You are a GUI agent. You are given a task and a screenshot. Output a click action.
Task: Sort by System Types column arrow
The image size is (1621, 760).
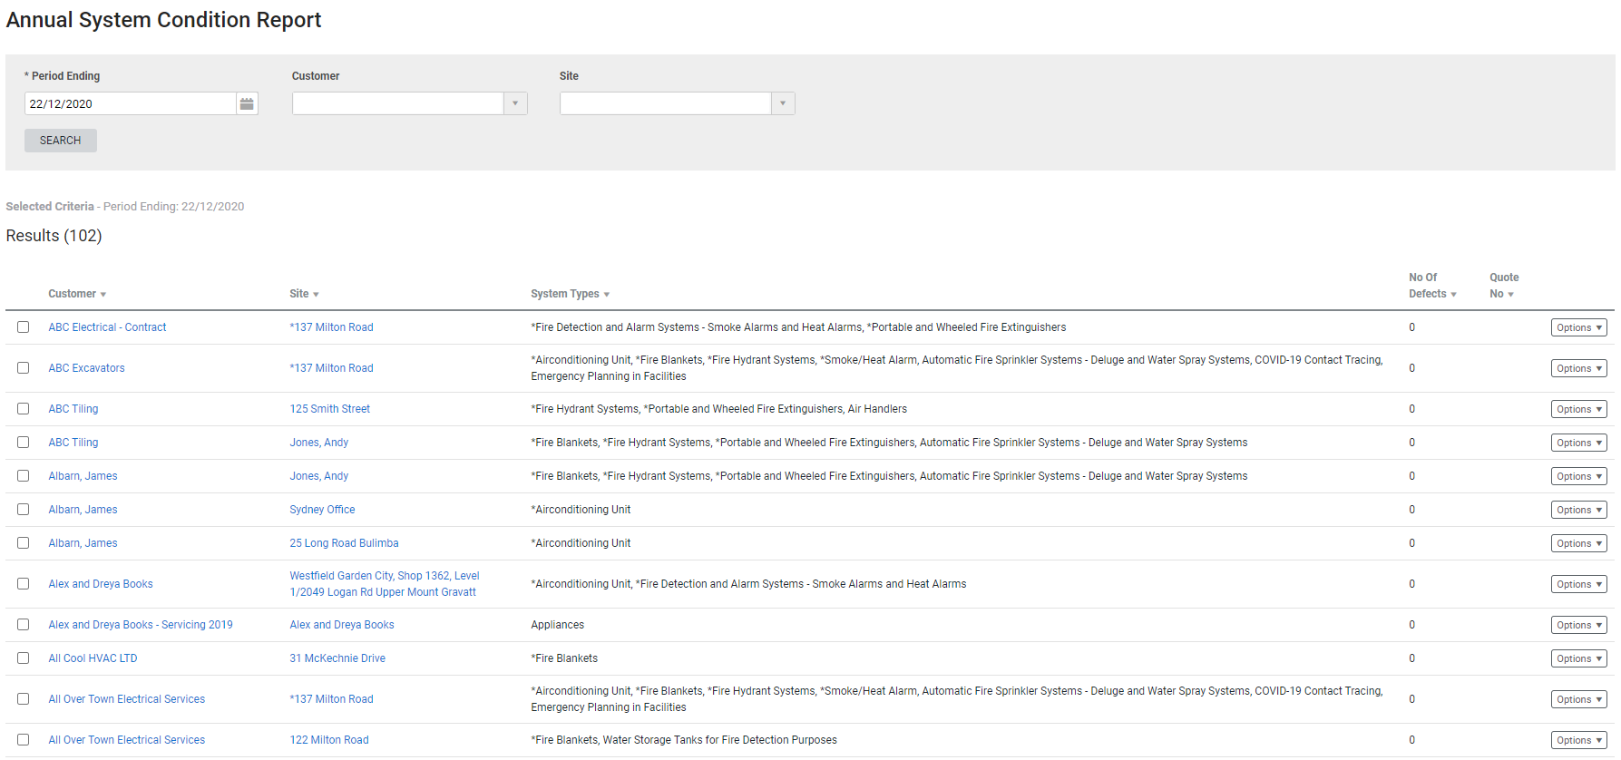click(x=606, y=295)
